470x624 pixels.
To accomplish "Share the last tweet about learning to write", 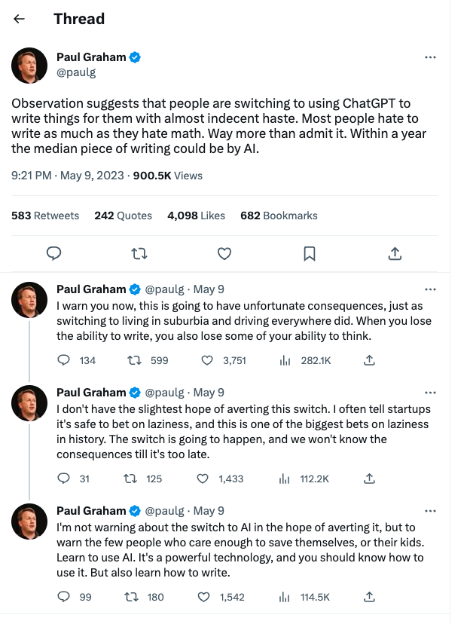I will tap(369, 597).
